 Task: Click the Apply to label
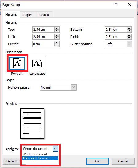tap(12, 149)
